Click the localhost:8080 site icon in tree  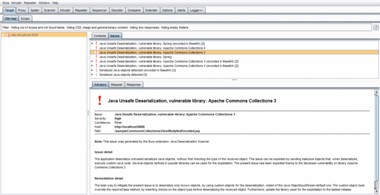point(8,35)
